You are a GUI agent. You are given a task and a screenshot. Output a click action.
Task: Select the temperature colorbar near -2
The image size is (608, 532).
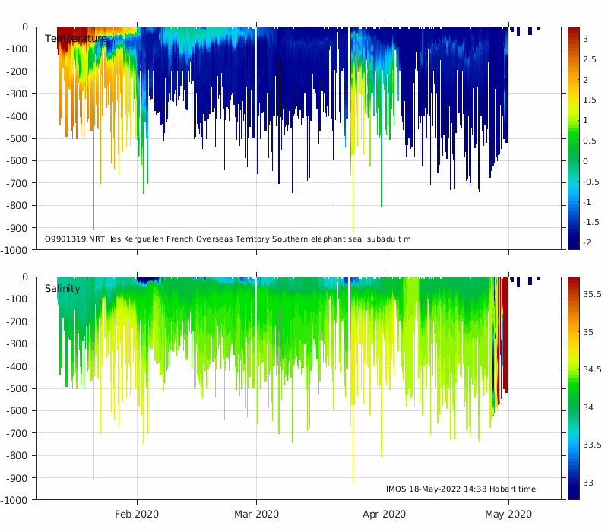coord(574,242)
